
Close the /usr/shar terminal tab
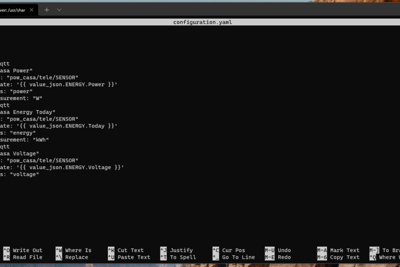[x=32, y=10]
